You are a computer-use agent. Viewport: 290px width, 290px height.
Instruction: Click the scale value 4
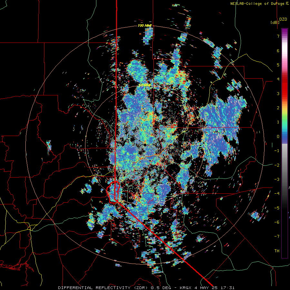278,79
